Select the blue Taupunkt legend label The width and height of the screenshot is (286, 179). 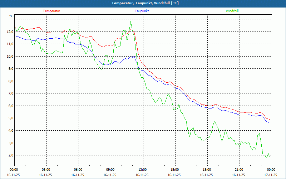tap(142, 11)
